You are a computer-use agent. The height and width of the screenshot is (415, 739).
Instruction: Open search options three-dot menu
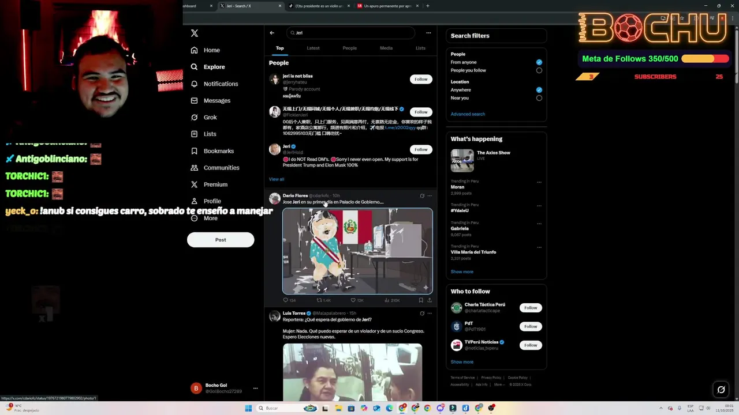tap(428, 33)
